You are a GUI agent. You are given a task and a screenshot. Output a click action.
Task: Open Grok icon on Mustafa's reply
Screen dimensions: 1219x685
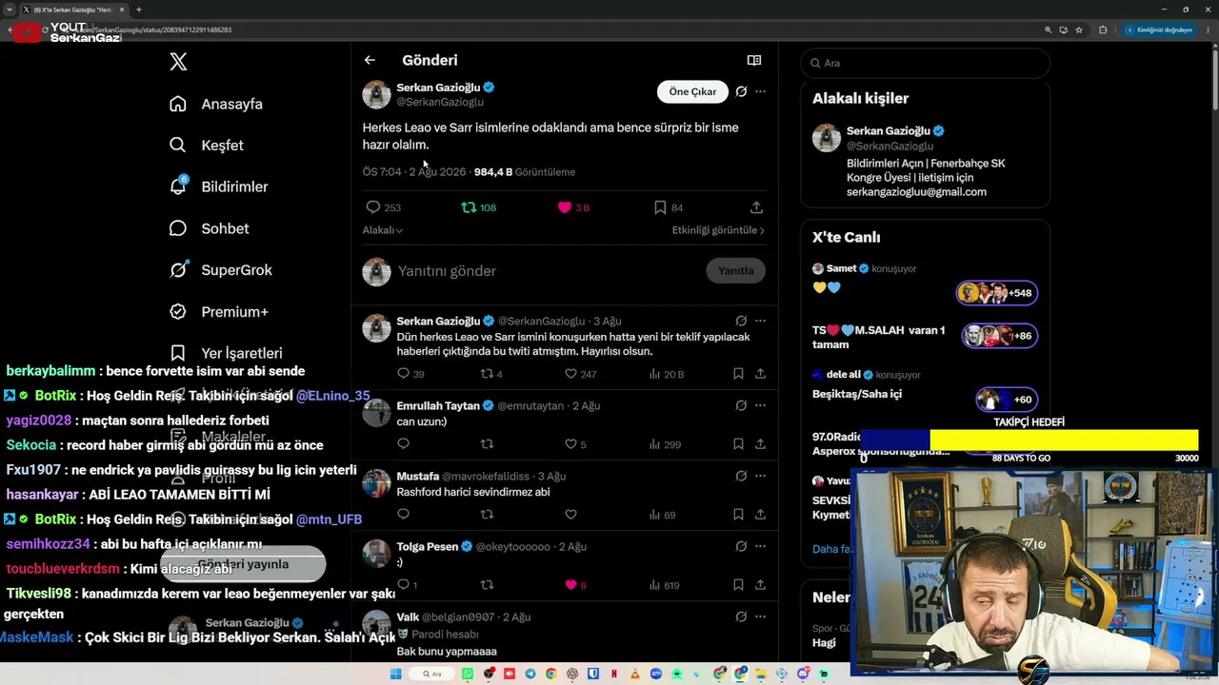click(x=741, y=476)
